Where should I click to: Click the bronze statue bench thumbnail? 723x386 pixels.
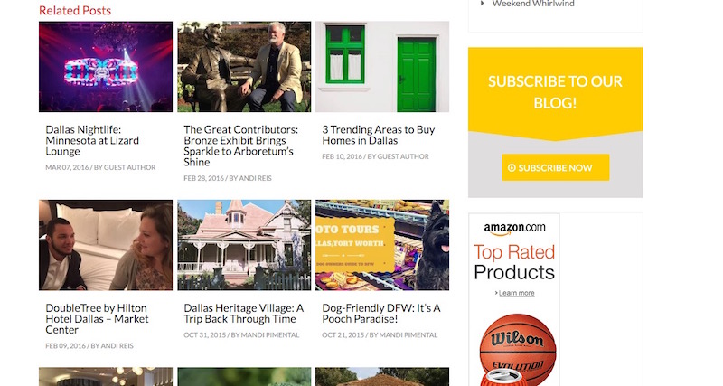(x=244, y=67)
